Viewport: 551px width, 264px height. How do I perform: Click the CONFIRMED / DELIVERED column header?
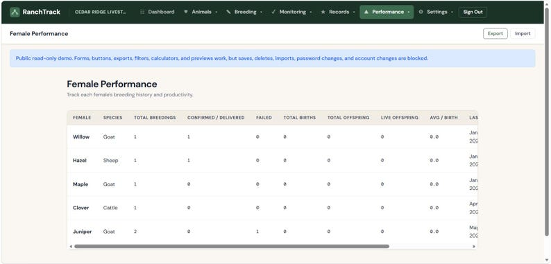click(x=216, y=118)
